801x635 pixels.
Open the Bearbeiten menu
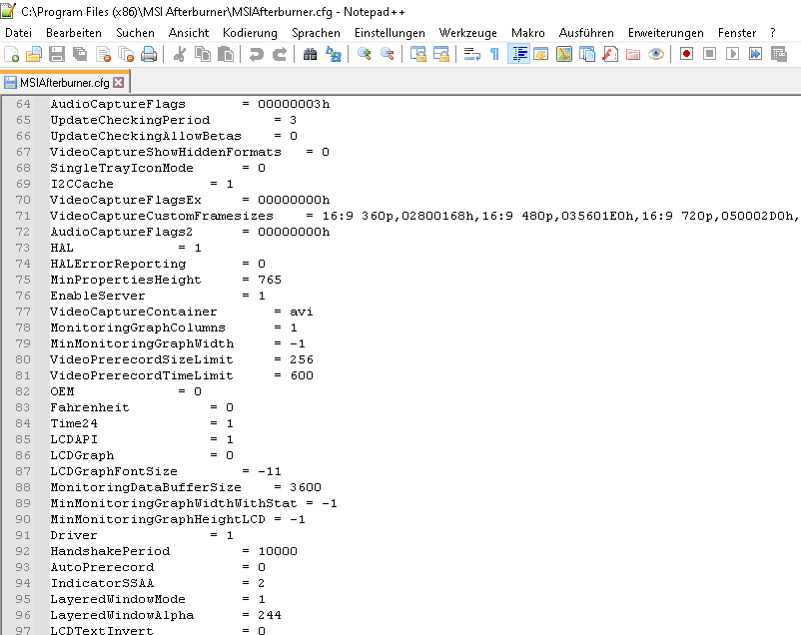(74, 33)
